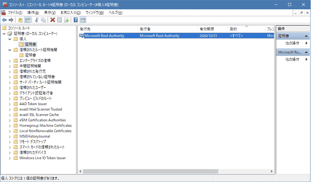The image size is (311, 182).
Task: Toggle the action pane toolbar icon
Action: click(83, 20)
